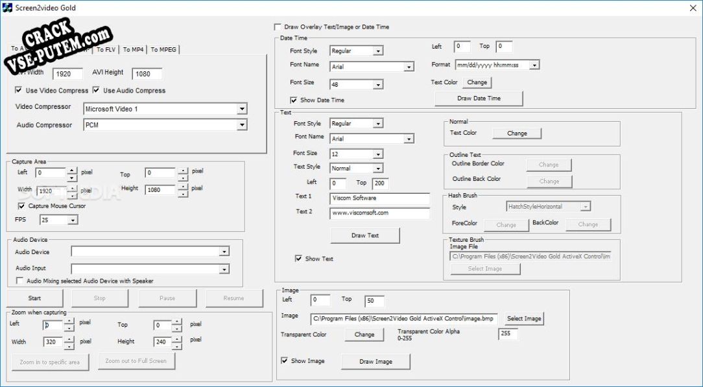Open Text section Font Size dropdown
The height and width of the screenshot is (387, 703).
pyautogui.click(x=378, y=154)
